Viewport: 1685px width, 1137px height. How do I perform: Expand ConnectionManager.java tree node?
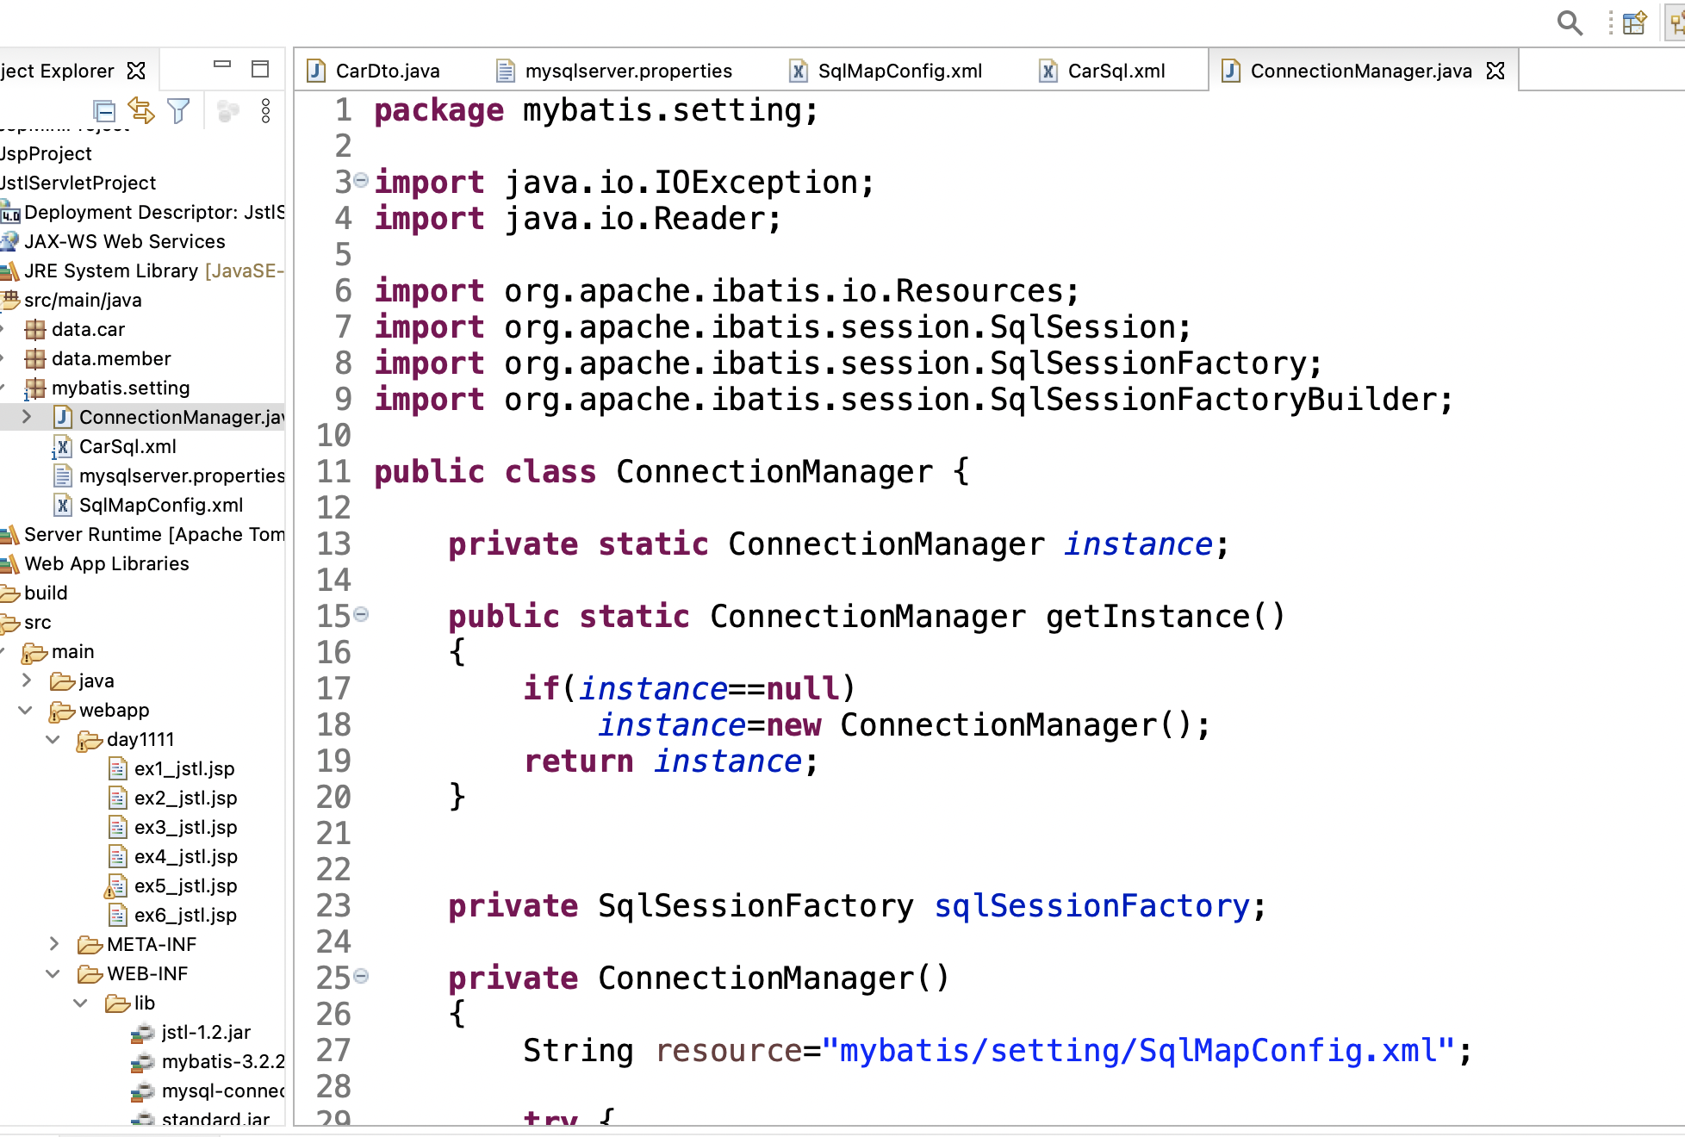[x=27, y=417]
